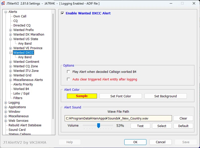Select Wanted Prefix in the tree
This screenshot has height=148, width=200.
[x=23, y=30]
